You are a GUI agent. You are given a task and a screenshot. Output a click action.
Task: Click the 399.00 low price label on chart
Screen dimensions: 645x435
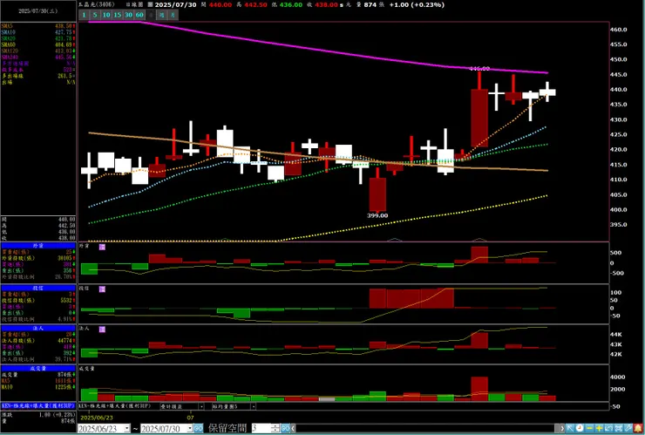(377, 215)
